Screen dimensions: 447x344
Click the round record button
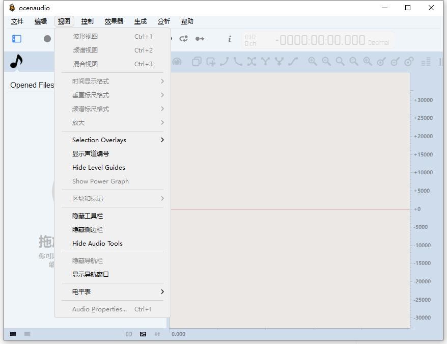pos(47,39)
